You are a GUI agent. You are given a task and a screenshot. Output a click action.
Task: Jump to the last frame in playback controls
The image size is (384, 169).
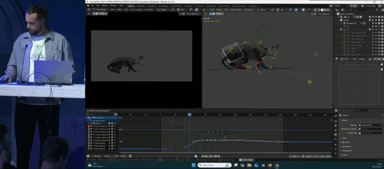(x=219, y=156)
